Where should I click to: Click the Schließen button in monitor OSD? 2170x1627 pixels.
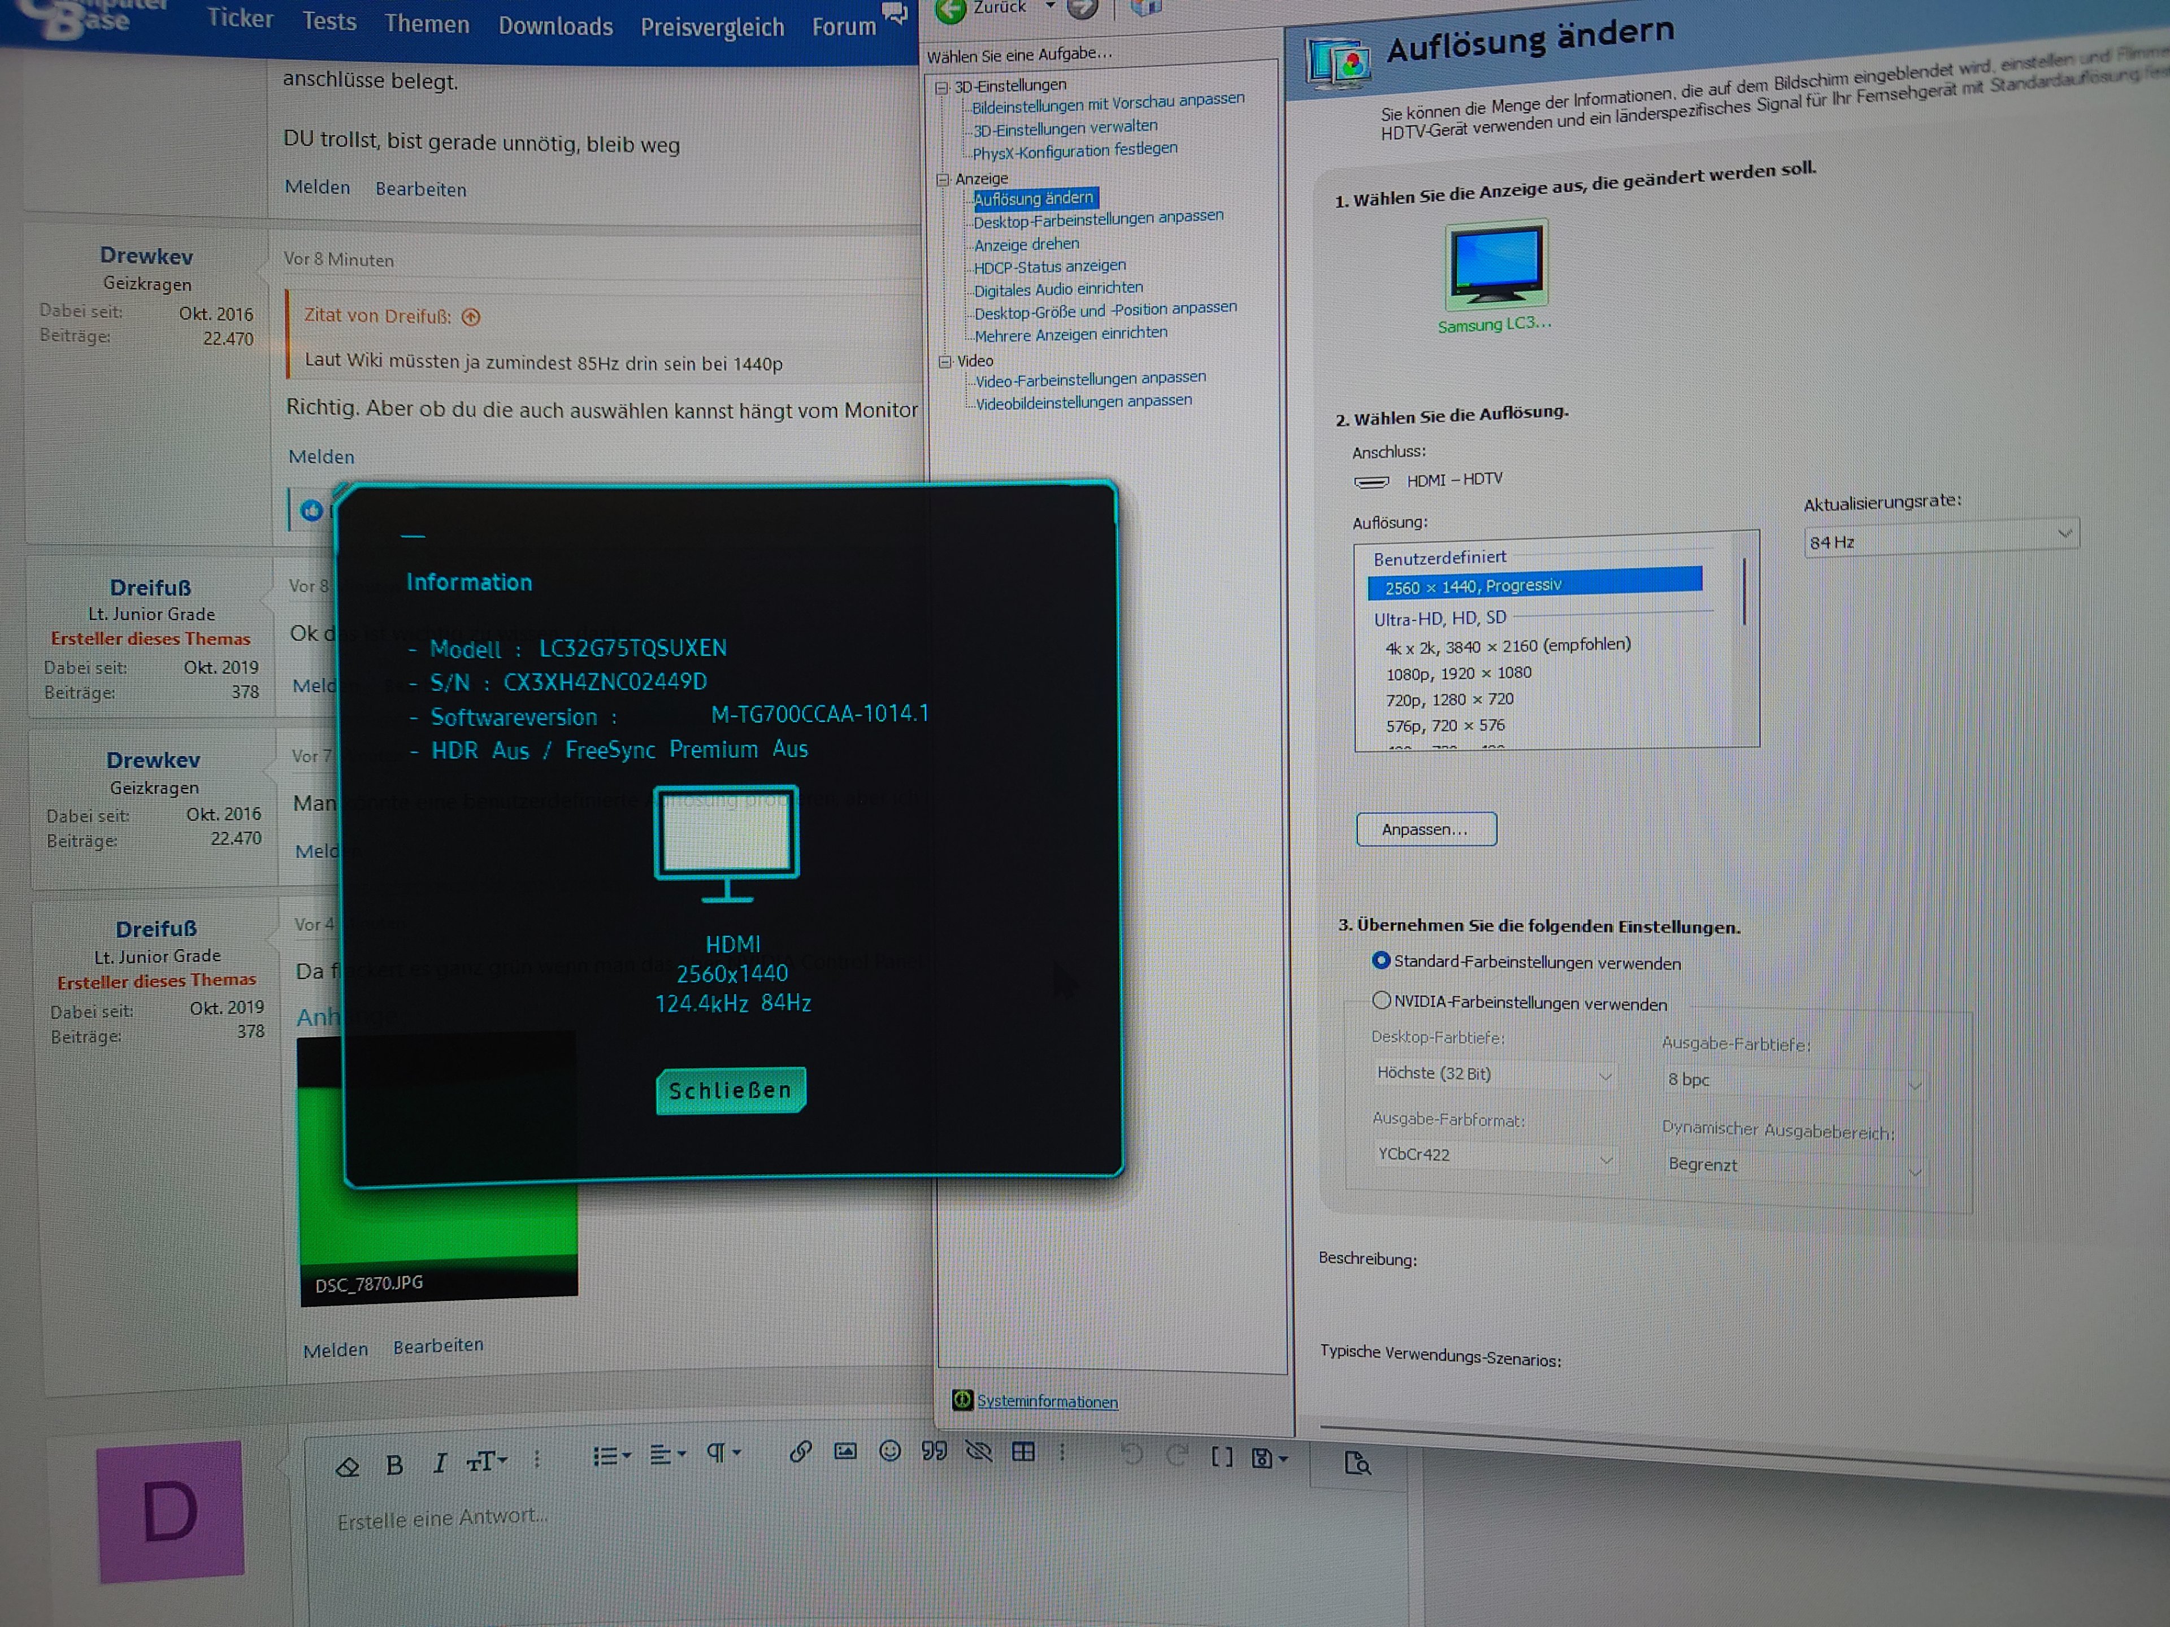coord(731,1090)
